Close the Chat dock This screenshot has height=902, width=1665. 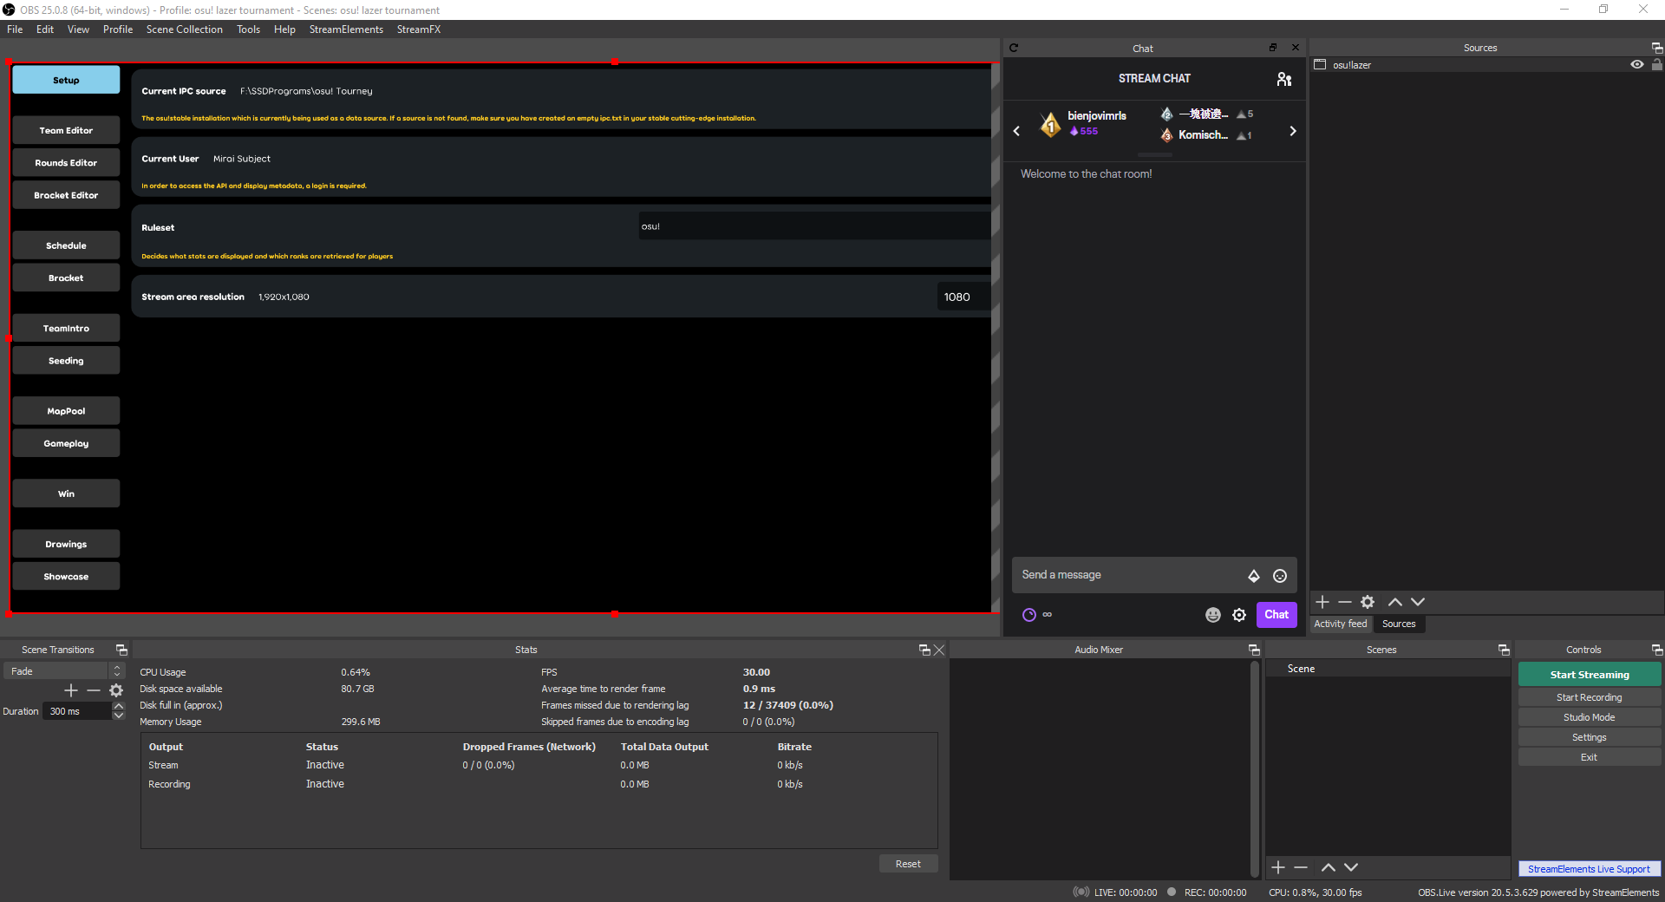(x=1296, y=48)
